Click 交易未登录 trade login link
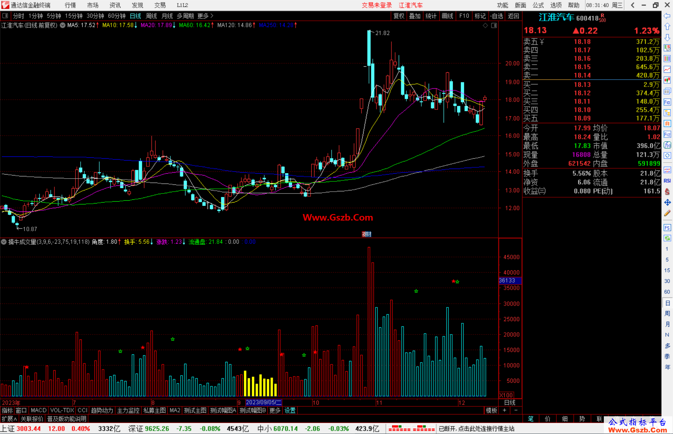This screenshot has height=434, width=673. [x=377, y=5]
